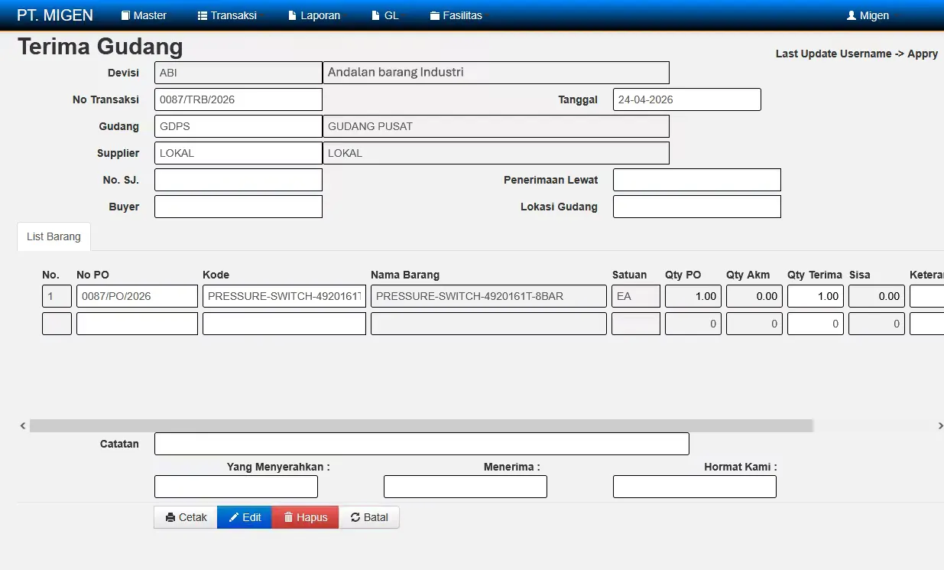The image size is (944, 570).
Task: Click the 'Last Update Username -> Appry' text
Action: [x=857, y=54]
